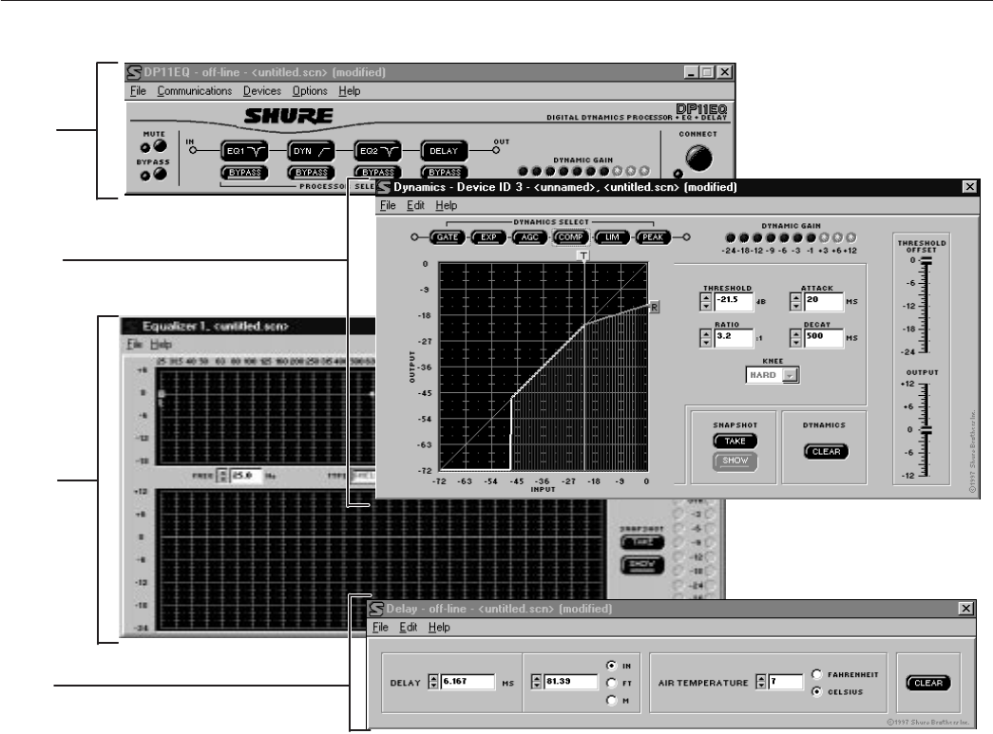Open Help menu in DP11EQ window
This screenshot has width=993, height=734.
click(349, 91)
